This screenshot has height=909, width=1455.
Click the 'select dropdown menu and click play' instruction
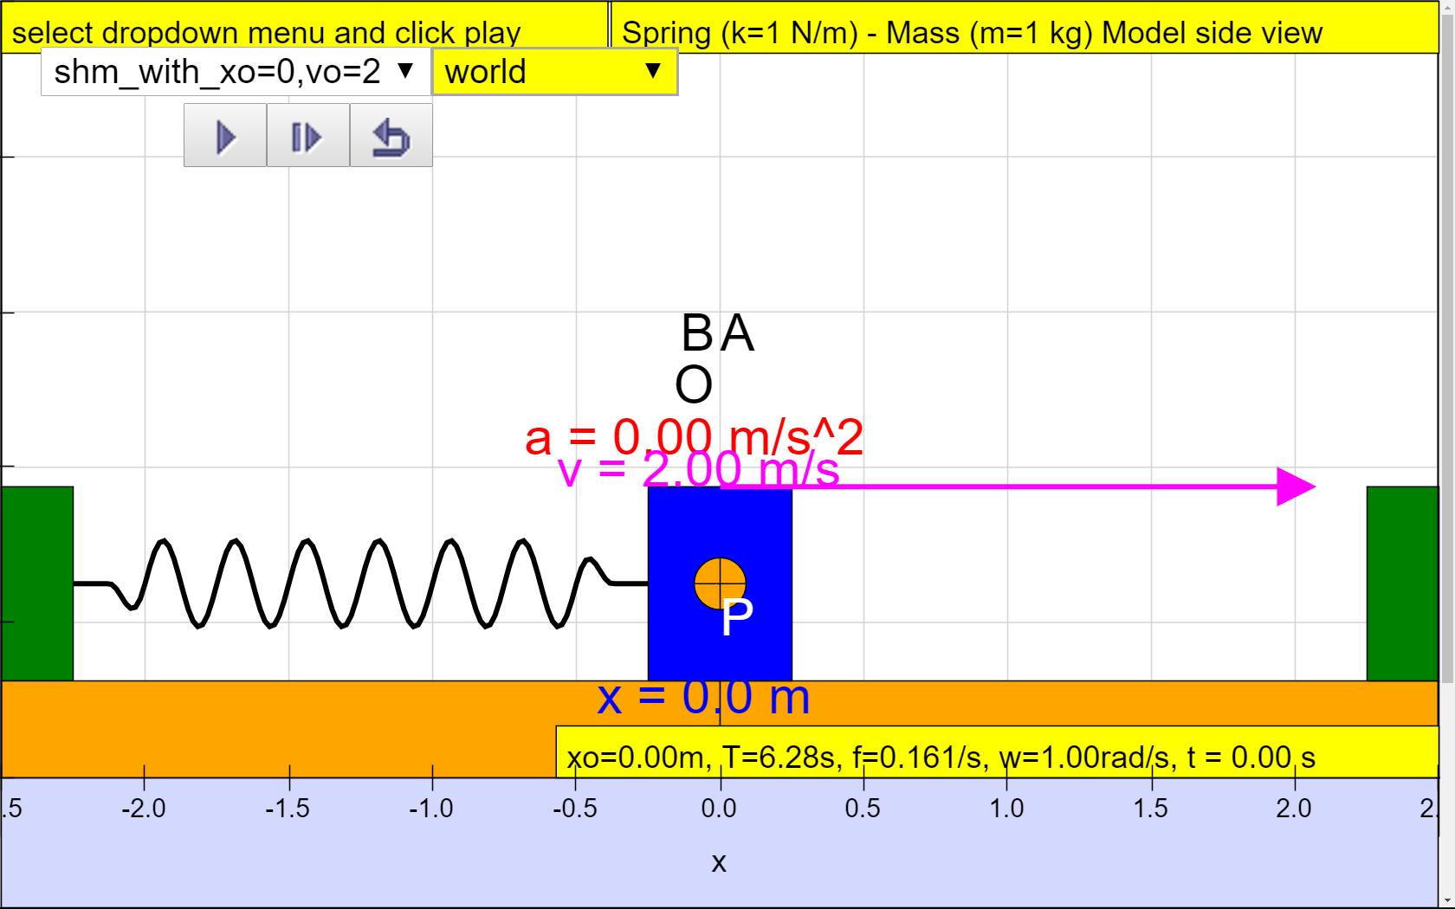point(266,33)
